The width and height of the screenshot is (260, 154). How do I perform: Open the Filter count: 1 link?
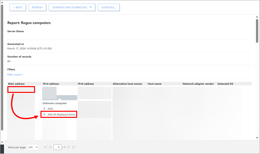[x=15, y=75]
